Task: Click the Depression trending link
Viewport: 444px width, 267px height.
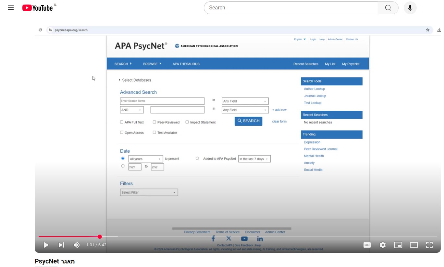Action: pyautogui.click(x=312, y=142)
